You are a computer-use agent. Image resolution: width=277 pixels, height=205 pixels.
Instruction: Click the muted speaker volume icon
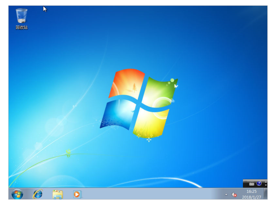[x=234, y=195]
